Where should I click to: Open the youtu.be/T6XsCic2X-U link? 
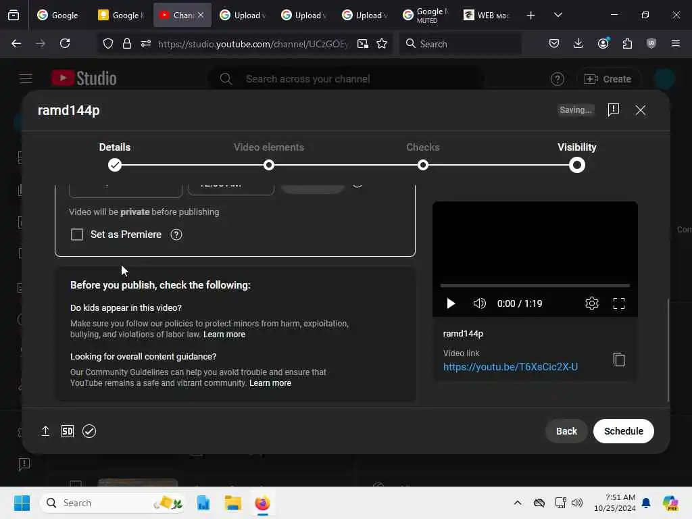click(x=510, y=367)
